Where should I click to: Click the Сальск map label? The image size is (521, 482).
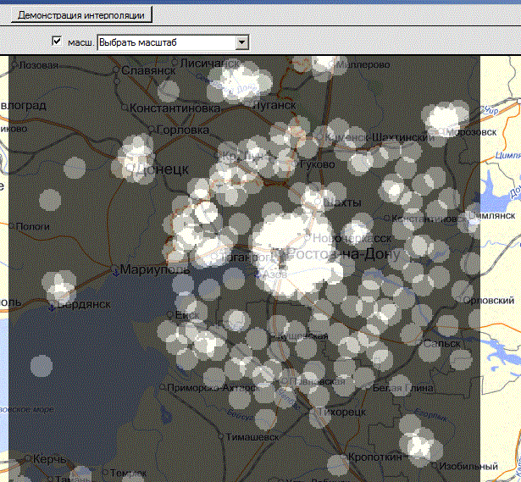click(x=441, y=343)
